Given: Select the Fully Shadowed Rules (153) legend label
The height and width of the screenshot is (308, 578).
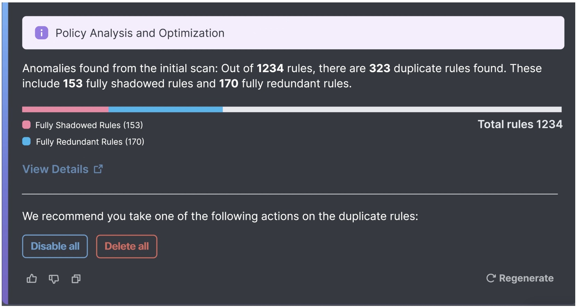Looking at the screenshot, I should click(89, 125).
